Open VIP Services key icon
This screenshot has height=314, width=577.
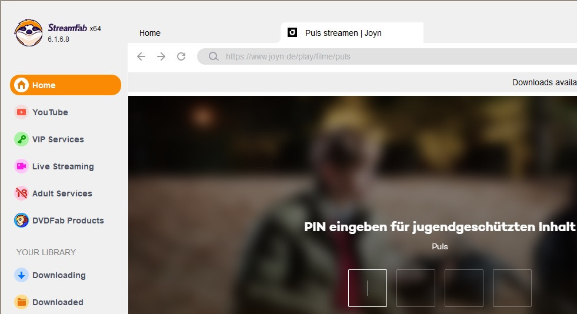tap(22, 139)
